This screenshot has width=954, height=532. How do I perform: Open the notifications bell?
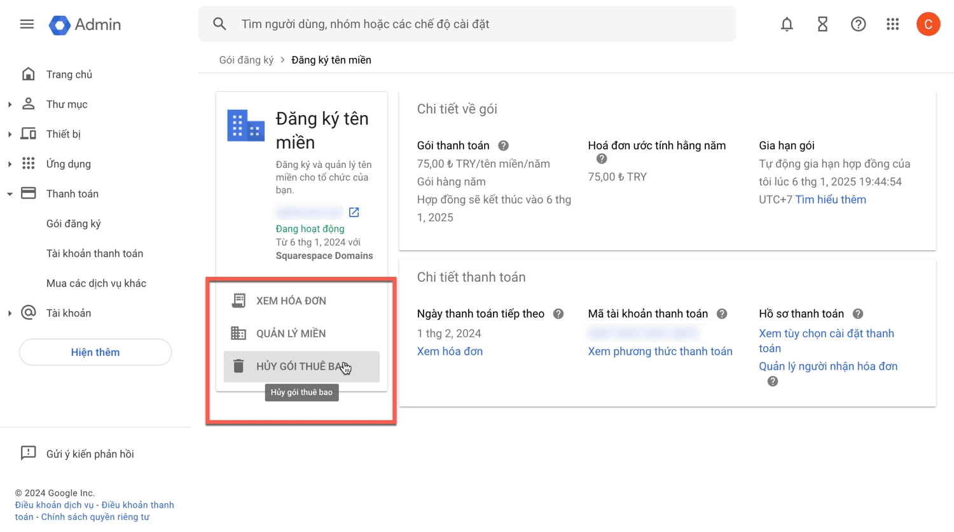pos(787,24)
